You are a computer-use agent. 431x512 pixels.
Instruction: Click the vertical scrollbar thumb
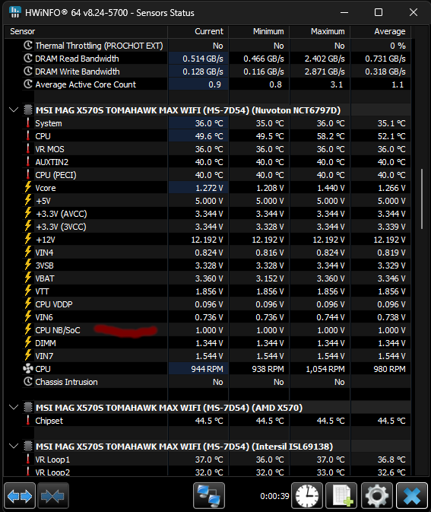coord(422,199)
